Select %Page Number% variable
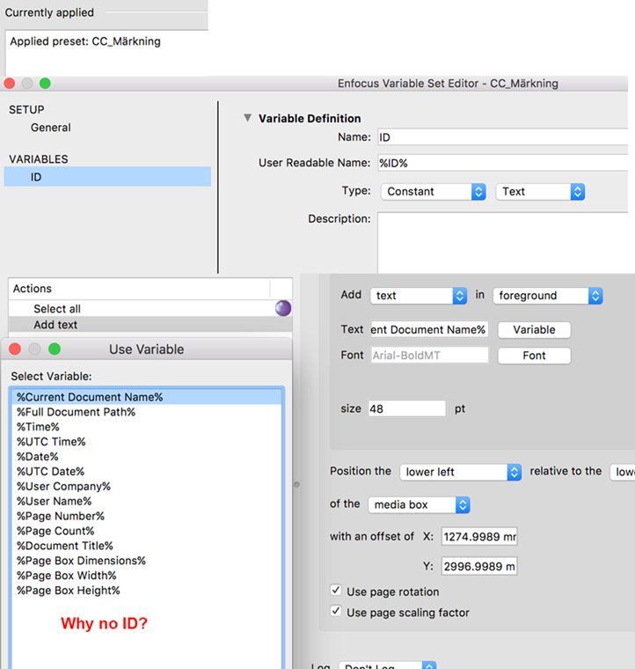The width and height of the screenshot is (635, 669). coord(147,516)
